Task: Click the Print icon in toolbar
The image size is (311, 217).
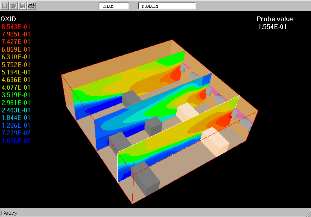Action: tap(32, 5)
